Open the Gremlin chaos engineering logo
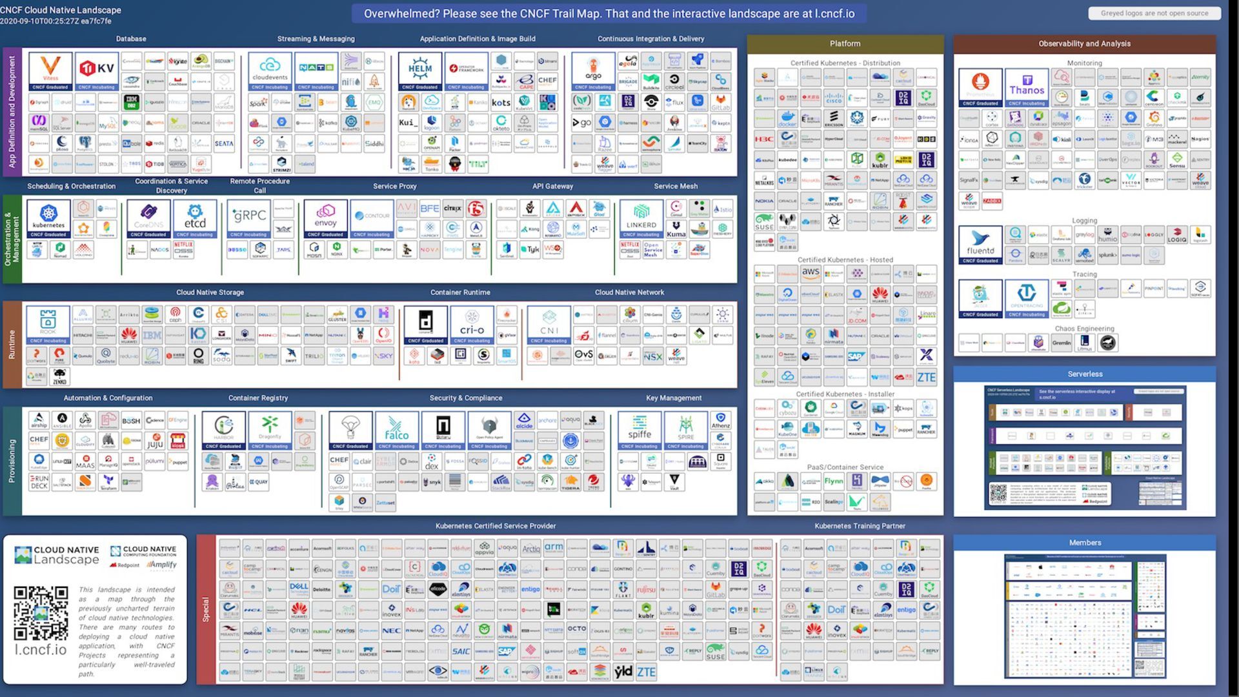 click(x=1062, y=343)
